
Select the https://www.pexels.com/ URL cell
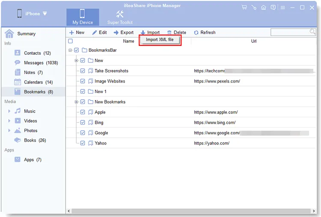(217, 81)
